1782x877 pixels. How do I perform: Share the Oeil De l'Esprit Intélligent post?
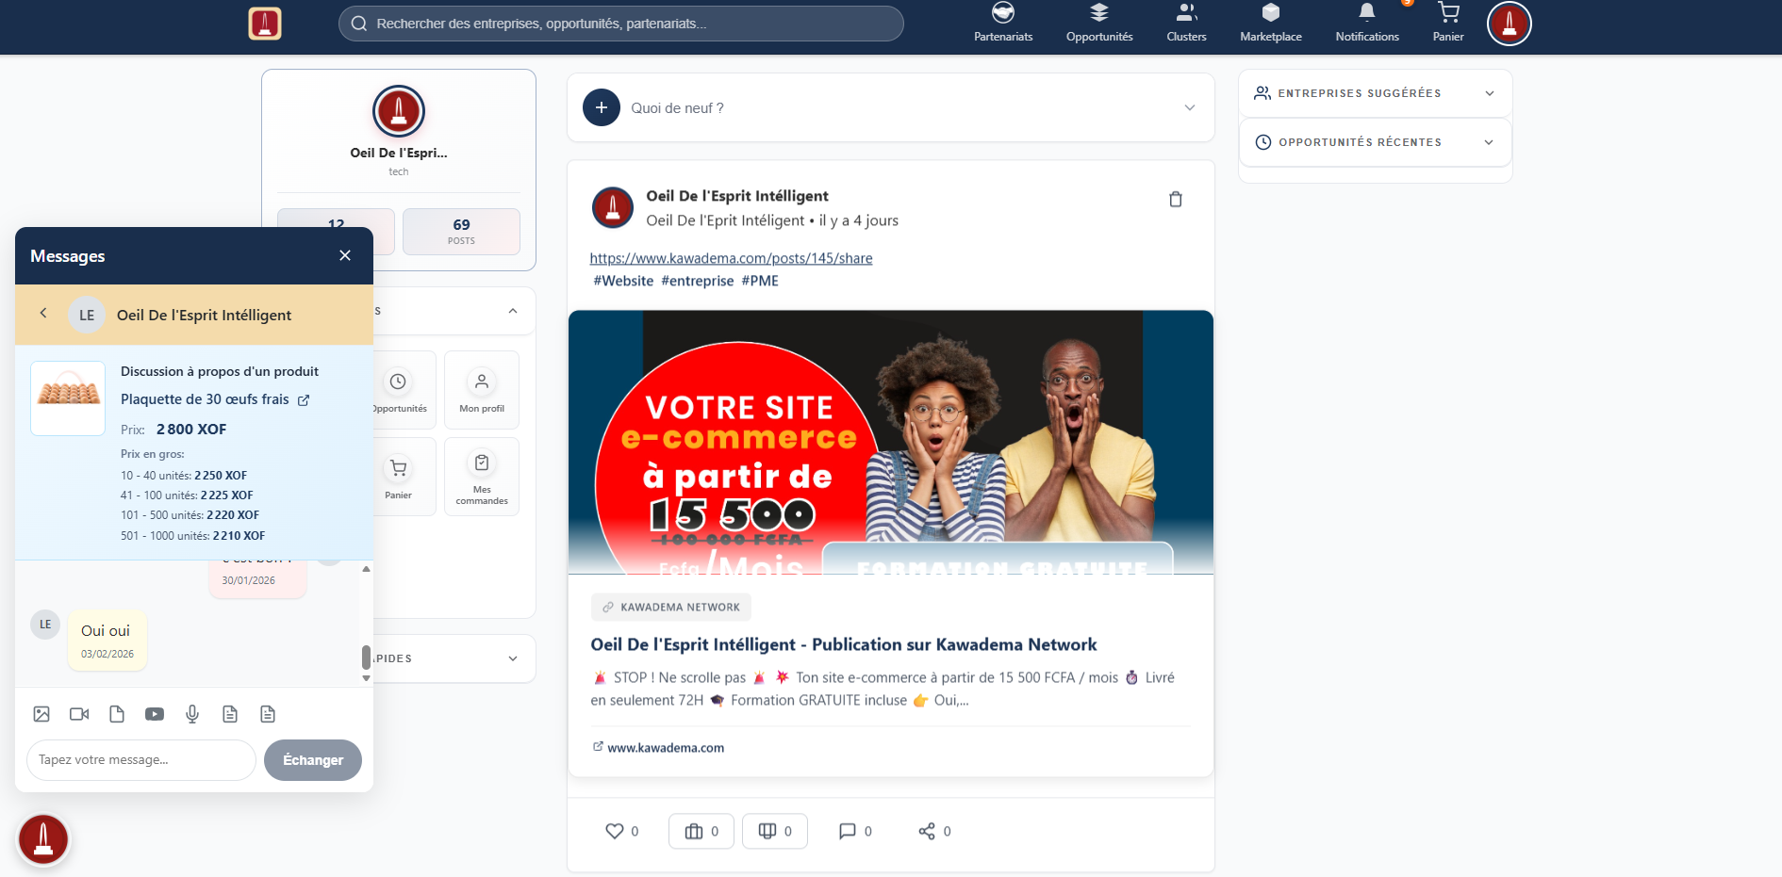926,831
